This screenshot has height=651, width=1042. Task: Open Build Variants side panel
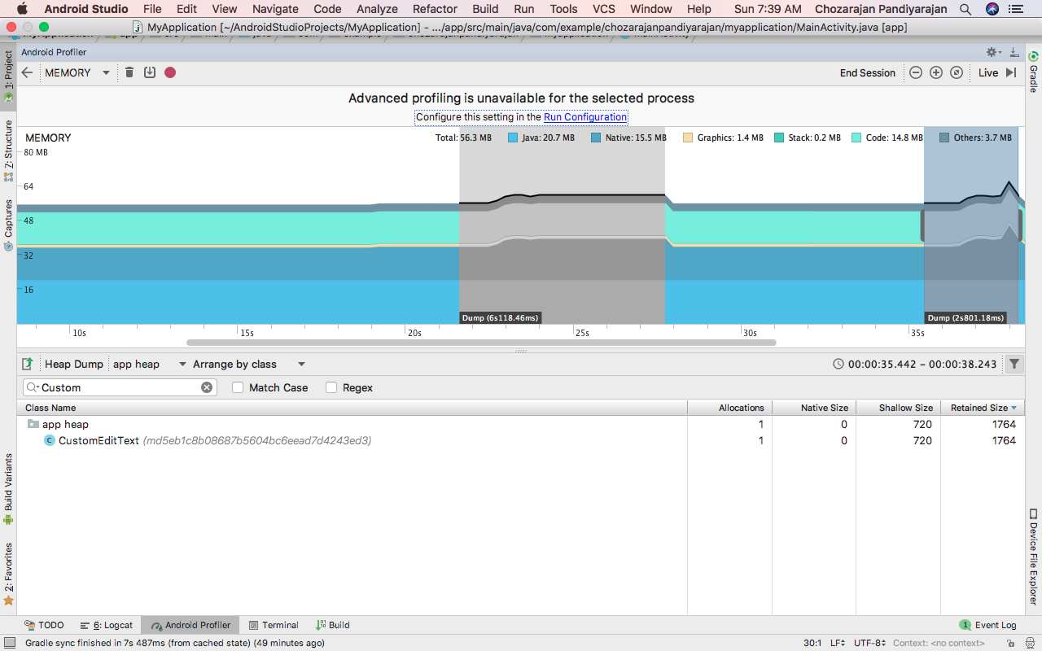pos(8,488)
